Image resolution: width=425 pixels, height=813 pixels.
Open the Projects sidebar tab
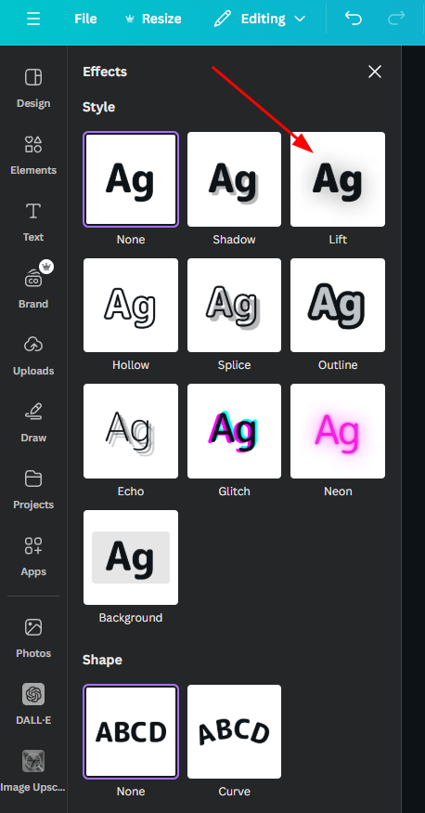tap(33, 490)
